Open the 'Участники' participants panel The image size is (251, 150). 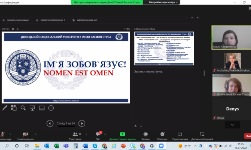pos(75,136)
